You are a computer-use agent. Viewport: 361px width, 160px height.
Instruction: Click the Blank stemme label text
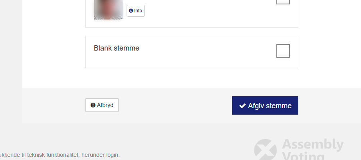tap(117, 48)
